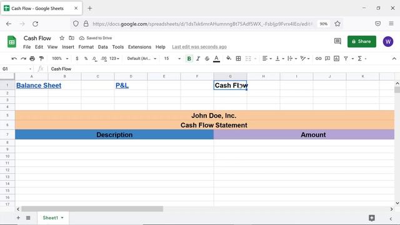This screenshot has height=225, width=400.
Task: Open the All Sheets list icon
Action: [x=28, y=218]
